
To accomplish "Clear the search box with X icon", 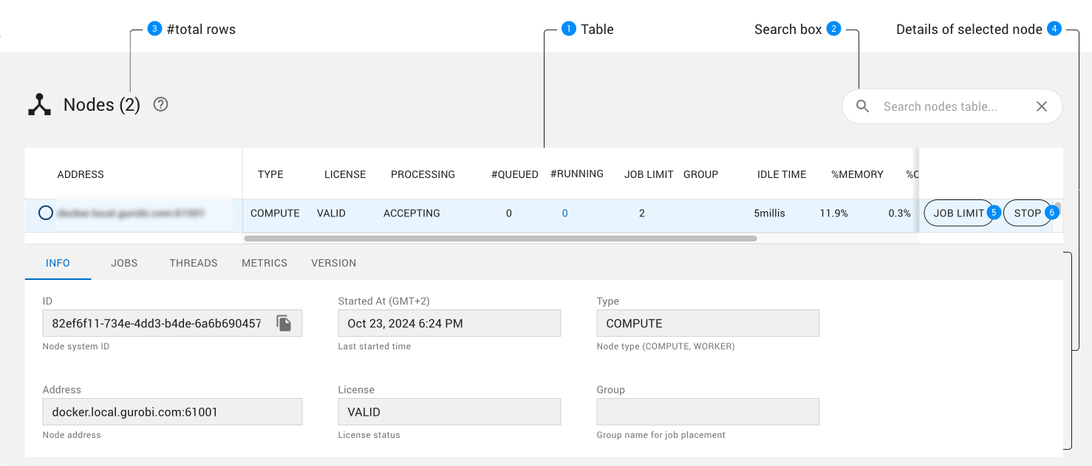I will [x=1041, y=106].
